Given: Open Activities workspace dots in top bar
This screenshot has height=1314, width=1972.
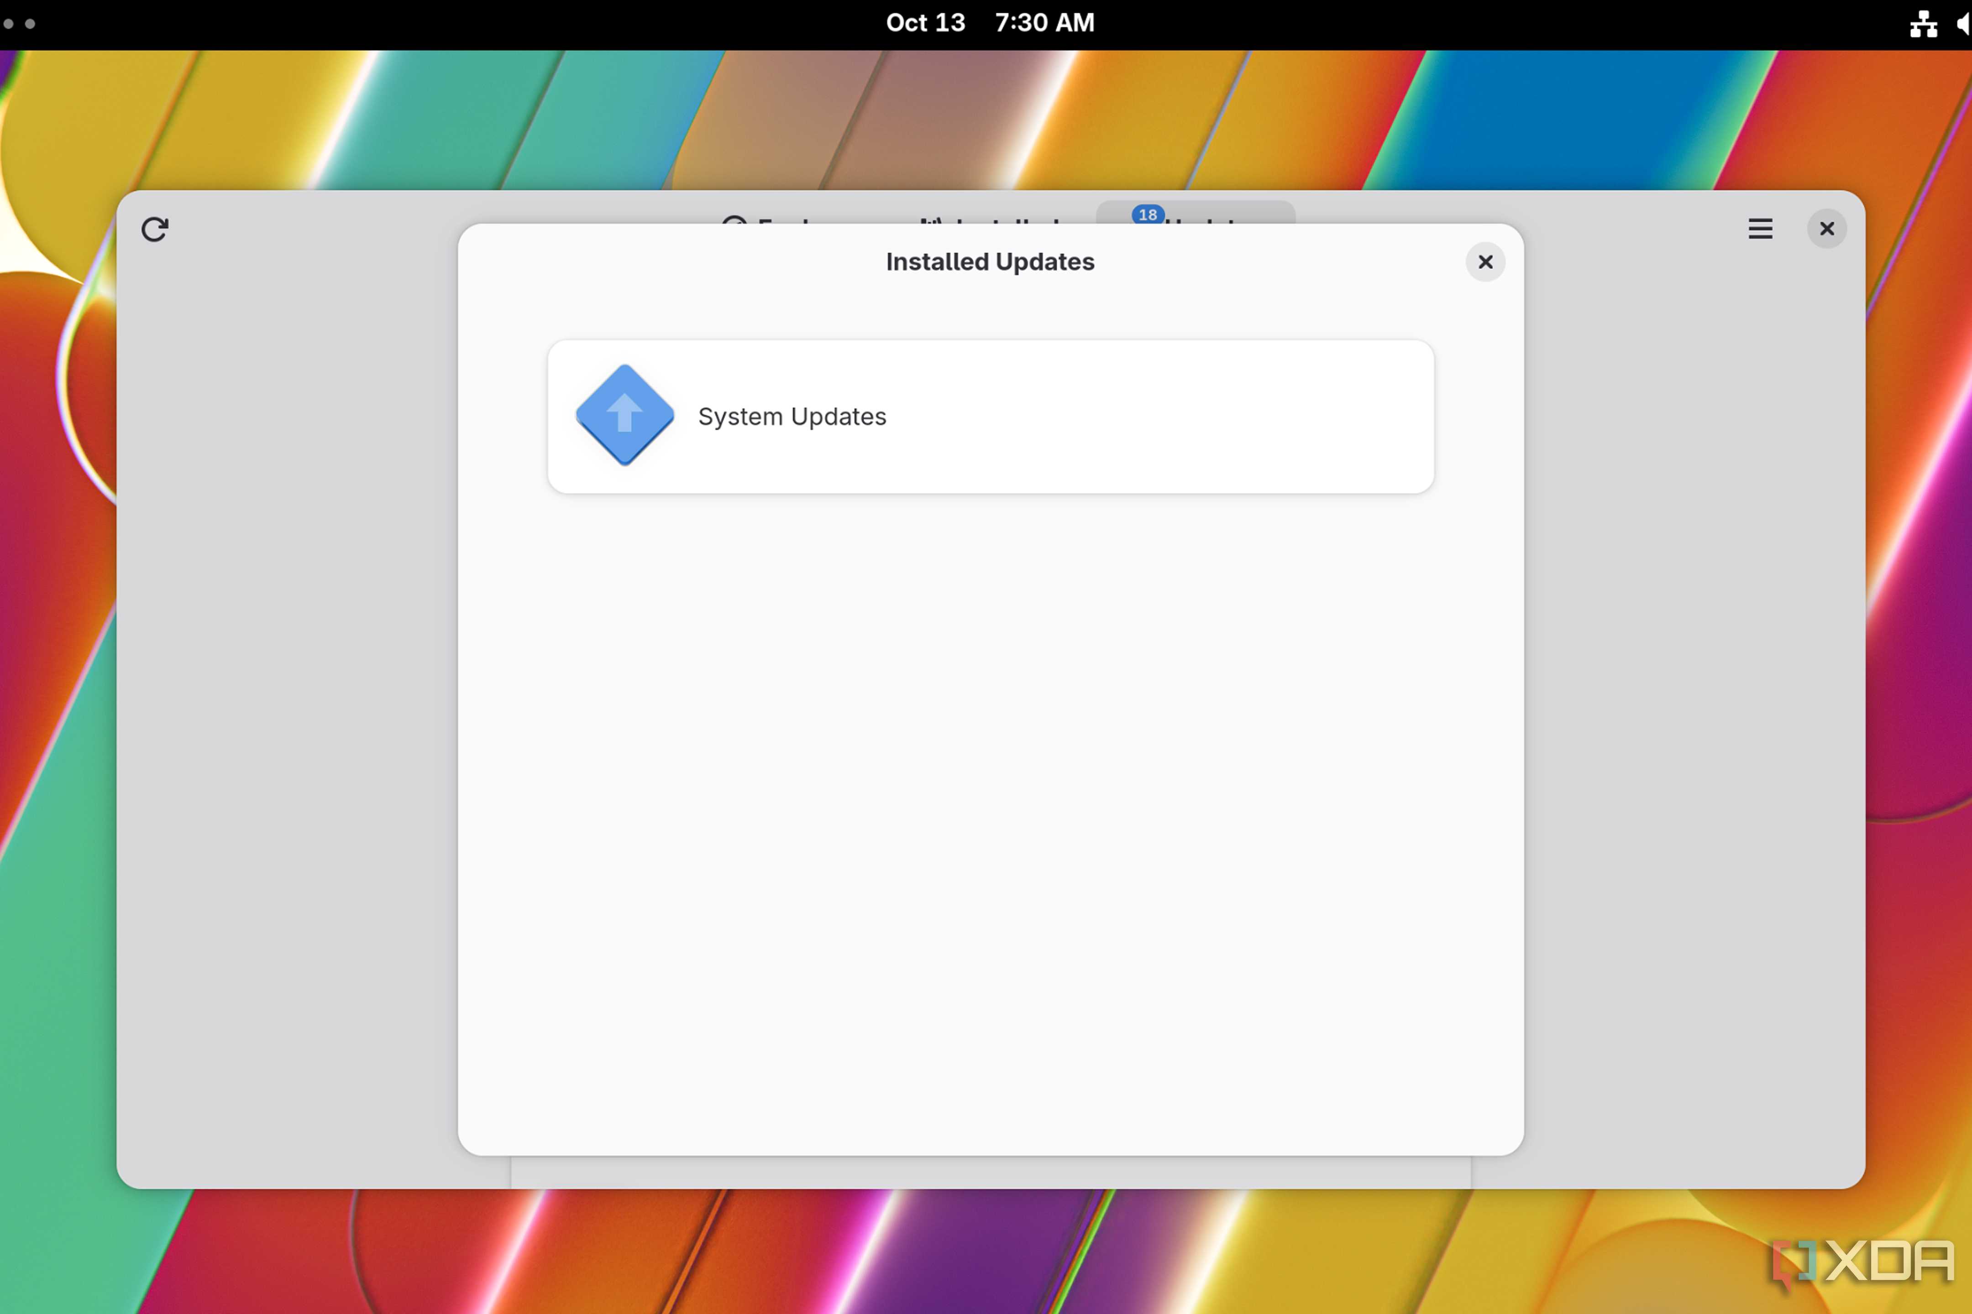Looking at the screenshot, I should 18,23.
